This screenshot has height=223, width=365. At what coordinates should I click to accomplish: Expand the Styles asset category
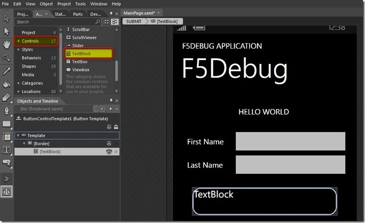[x=19, y=49]
